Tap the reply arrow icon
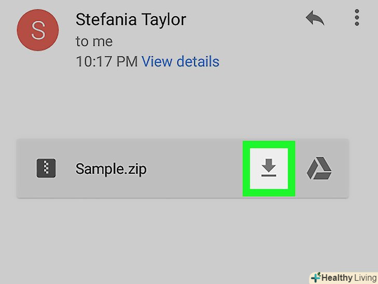Screen dimensions: 378x284 tap(315, 19)
